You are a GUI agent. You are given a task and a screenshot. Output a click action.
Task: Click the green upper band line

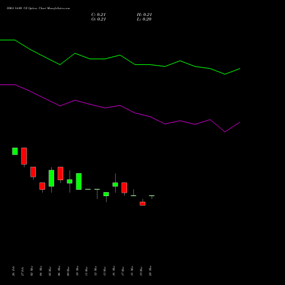pyautogui.click(x=120, y=55)
